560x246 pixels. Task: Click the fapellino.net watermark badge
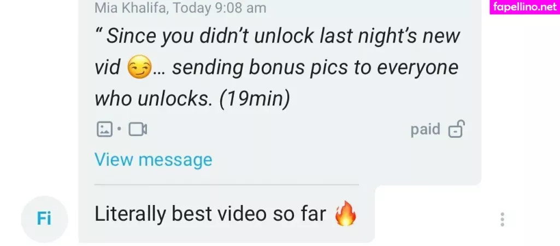524,7
